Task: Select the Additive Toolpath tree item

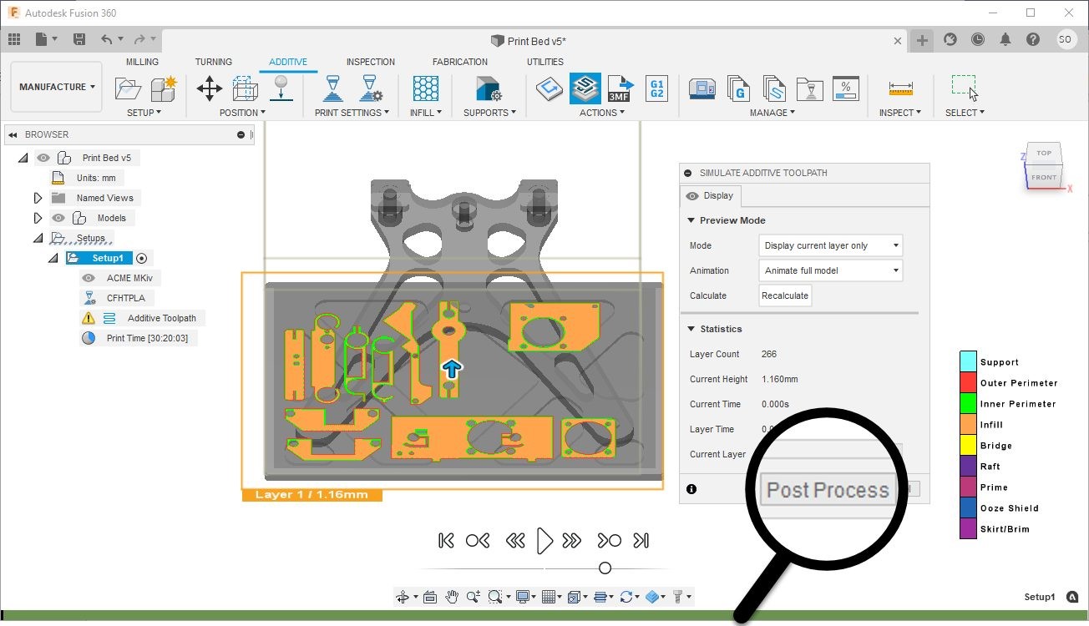Action: pos(161,318)
